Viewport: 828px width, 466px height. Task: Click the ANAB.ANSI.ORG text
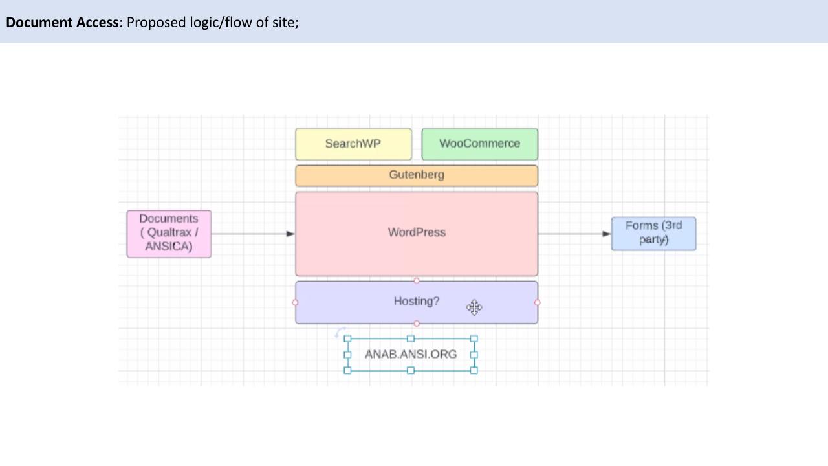[411, 355]
